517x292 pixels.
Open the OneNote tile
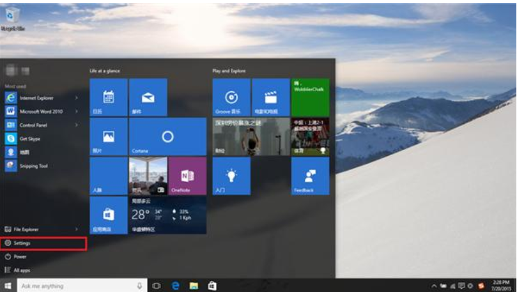pyautogui.click(x=187, y=176)
